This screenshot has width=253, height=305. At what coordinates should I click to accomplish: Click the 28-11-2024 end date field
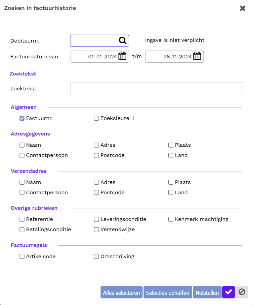point(174,56)
